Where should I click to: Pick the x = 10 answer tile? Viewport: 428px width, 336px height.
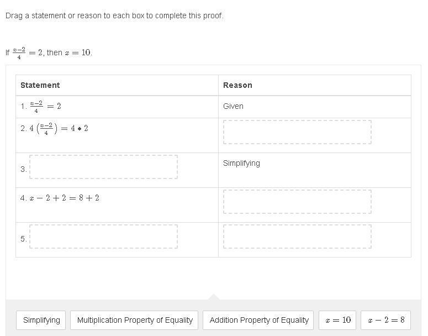337,320
